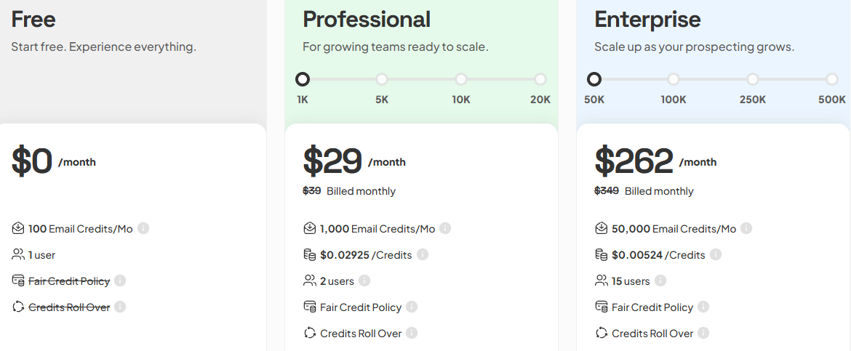This screenshot has height=351, width=851.
Task: Set Professional slider to 5K credits
Action: (x=382, y=79)
